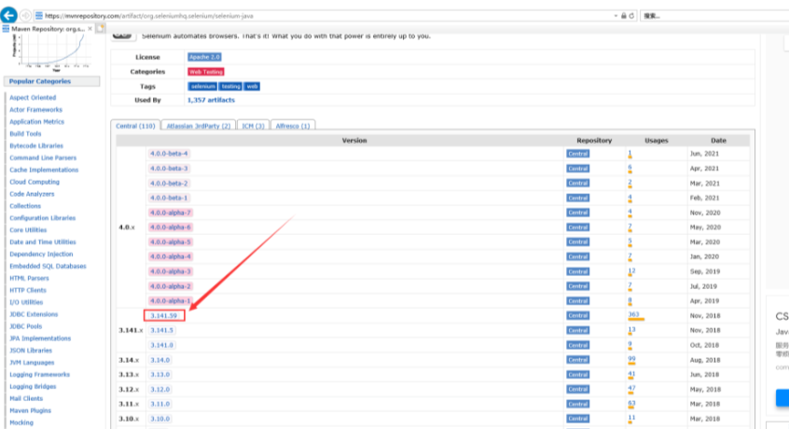789x429 pixels.
Task: Click the Apache 2.0 license badge
Action: [205, 57]
